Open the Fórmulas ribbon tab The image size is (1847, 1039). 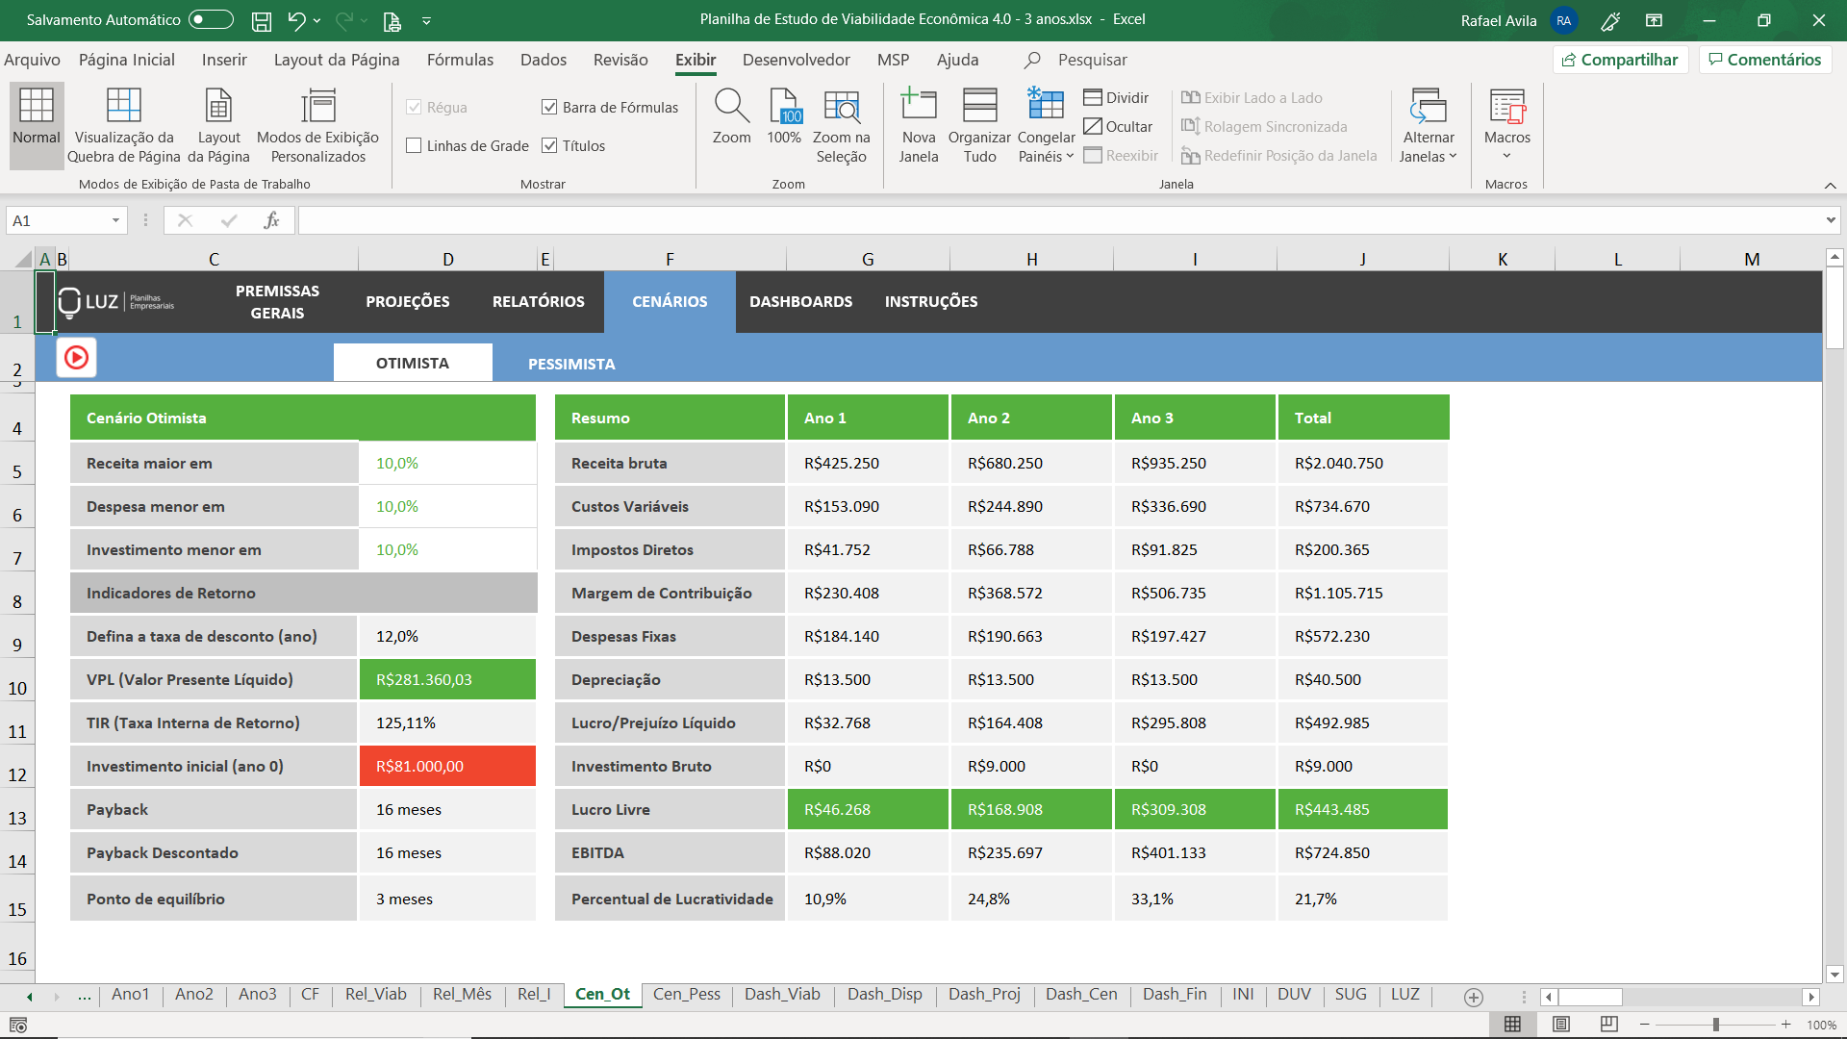pos(460,60)
